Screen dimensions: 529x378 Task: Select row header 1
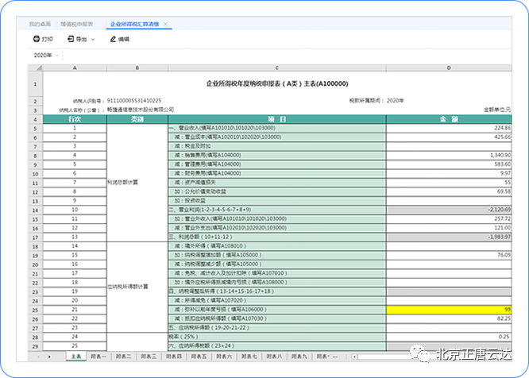point(35,84)
